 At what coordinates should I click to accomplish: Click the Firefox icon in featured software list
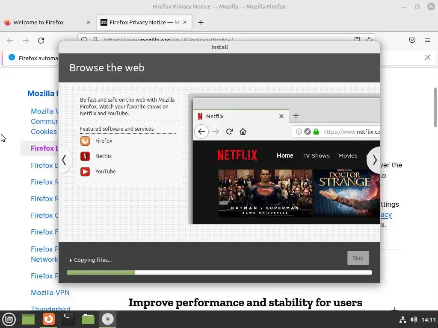click(x=85, y=141)
